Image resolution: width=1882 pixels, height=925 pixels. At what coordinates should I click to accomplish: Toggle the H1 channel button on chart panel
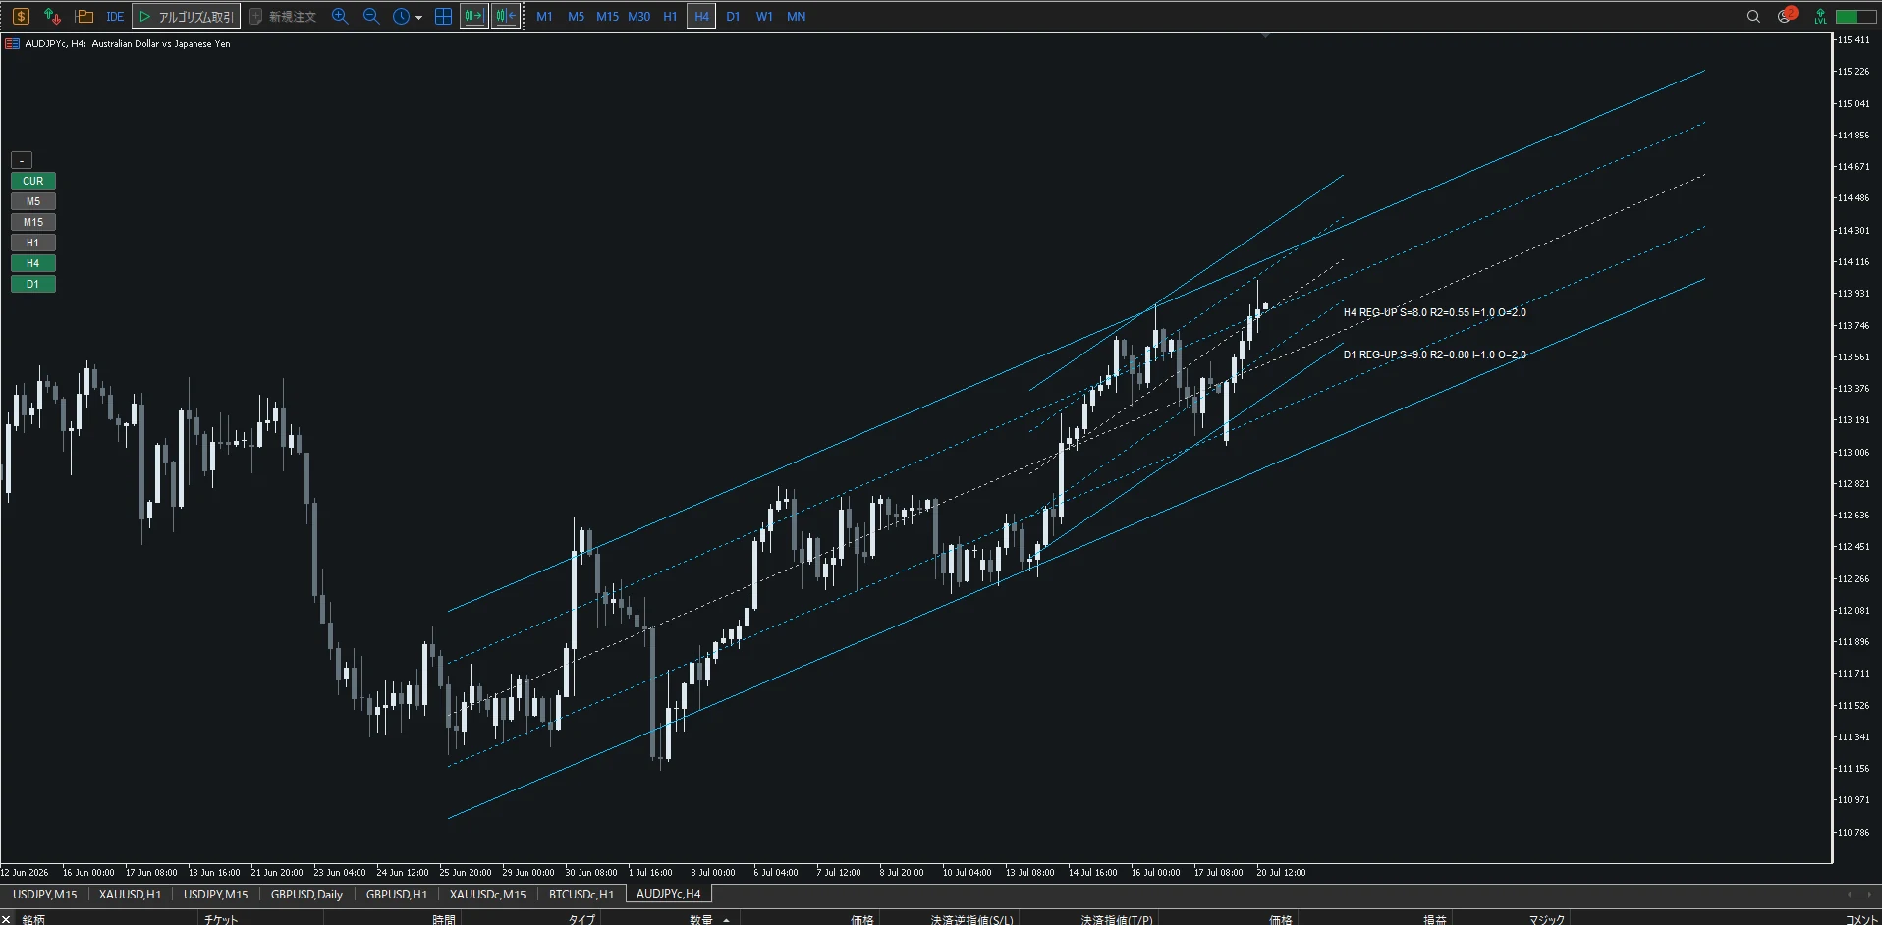click(x=33, y=243)
